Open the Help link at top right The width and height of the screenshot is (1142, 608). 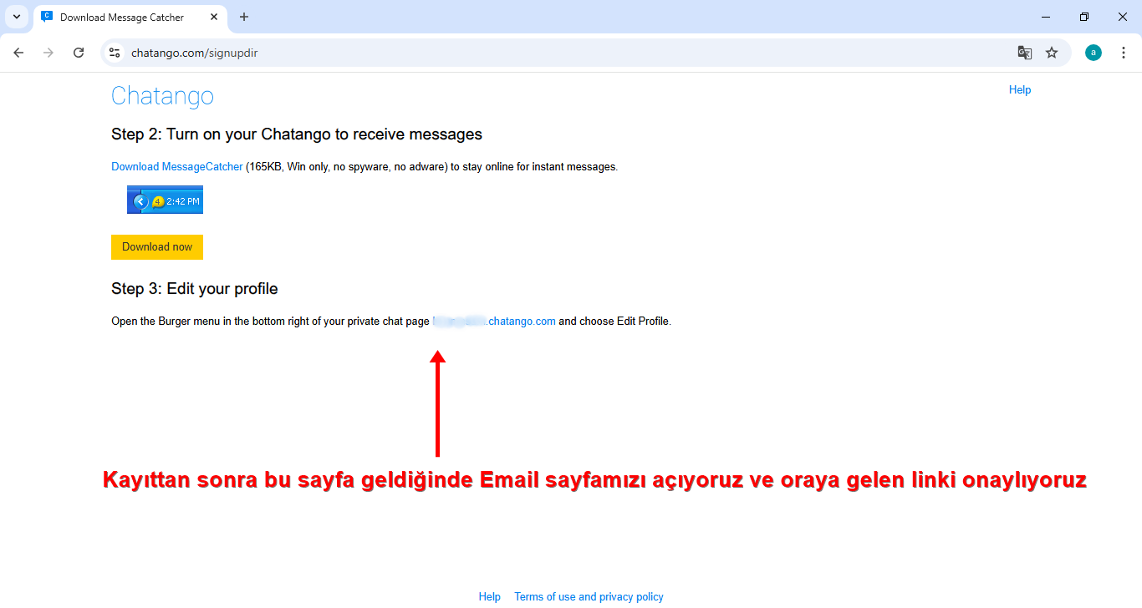pos(1020,89)
